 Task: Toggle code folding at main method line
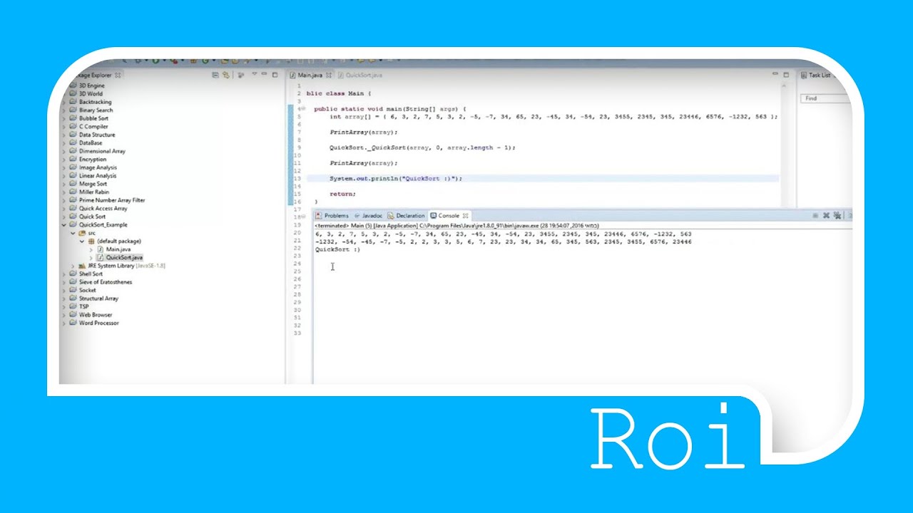pyautogui.click(x=305, y=109)
